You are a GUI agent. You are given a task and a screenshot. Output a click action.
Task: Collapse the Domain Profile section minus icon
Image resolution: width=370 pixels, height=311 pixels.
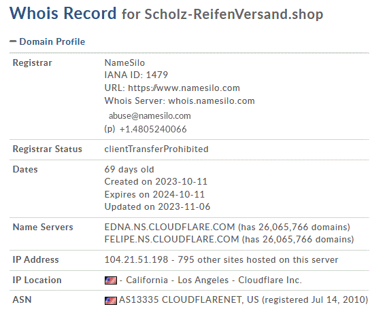click(x=13, y=41)
